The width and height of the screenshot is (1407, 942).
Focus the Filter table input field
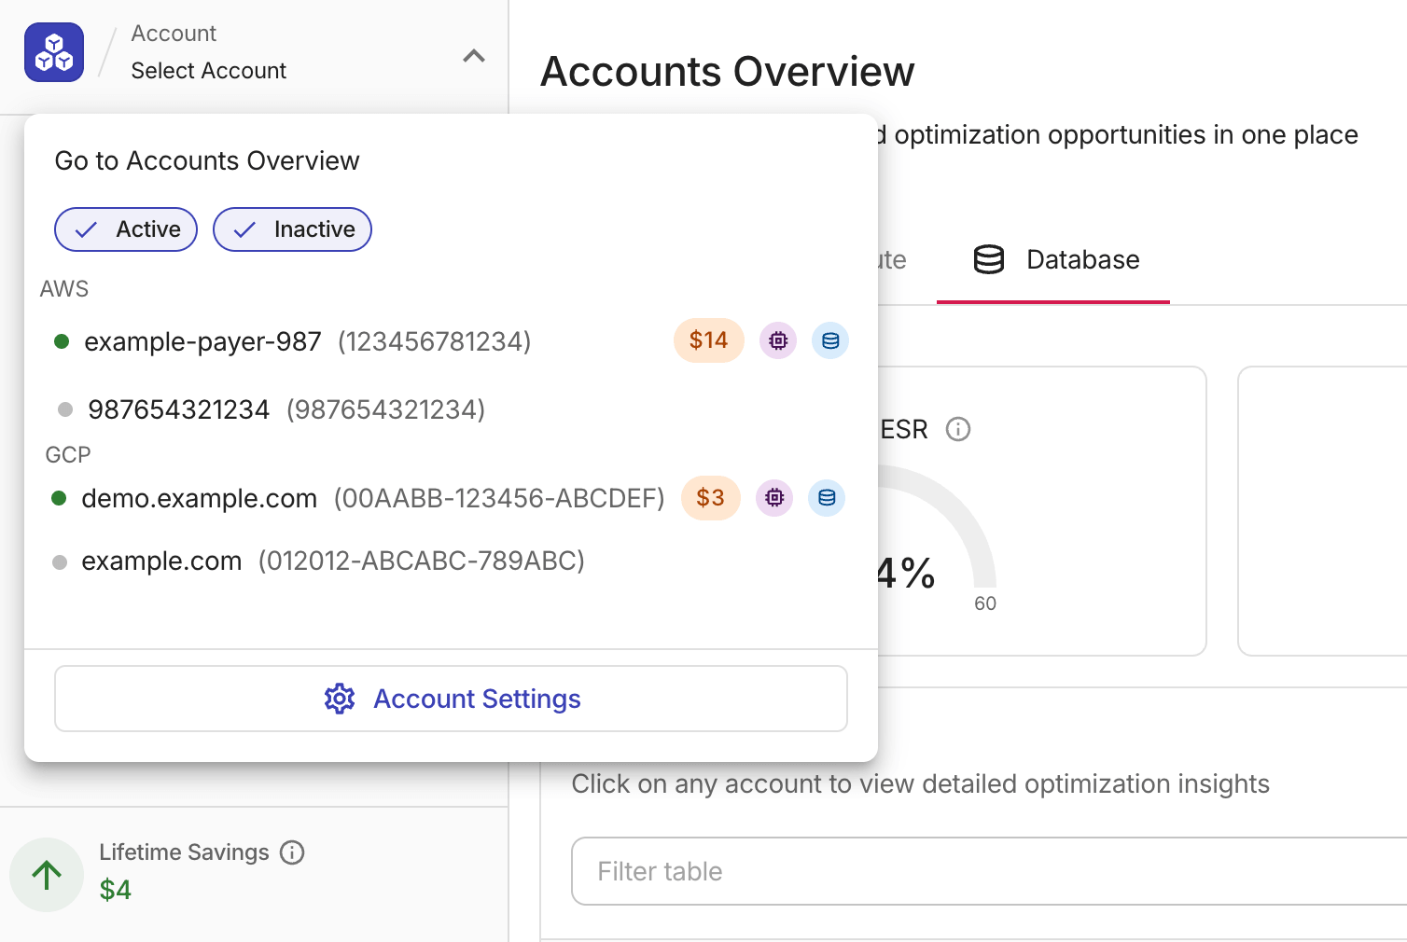pos(989,871)
